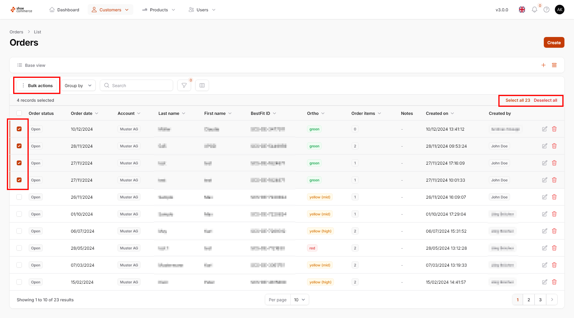574x318 pixels.
Task: Click the Deselect all link
Action: click(x=545, y=101)
